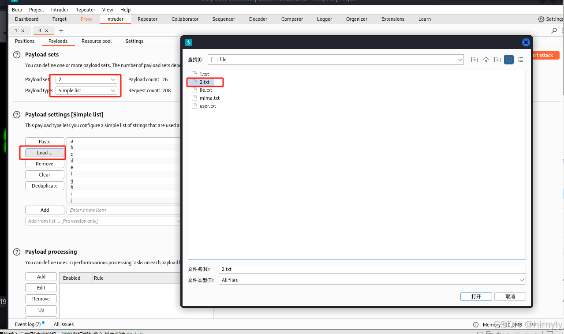The height and width of the screenshot is (334, 564).
Task: Close Intruder tab 3
Action: [x=46, y=30]
